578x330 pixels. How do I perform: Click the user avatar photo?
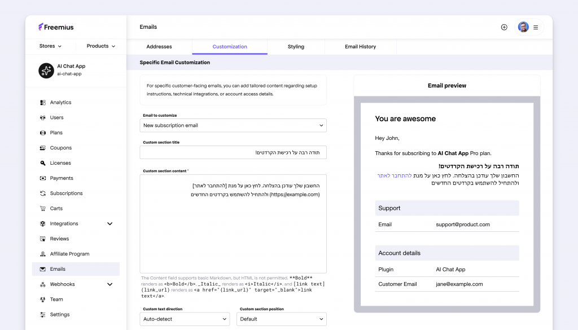(523, 27)
